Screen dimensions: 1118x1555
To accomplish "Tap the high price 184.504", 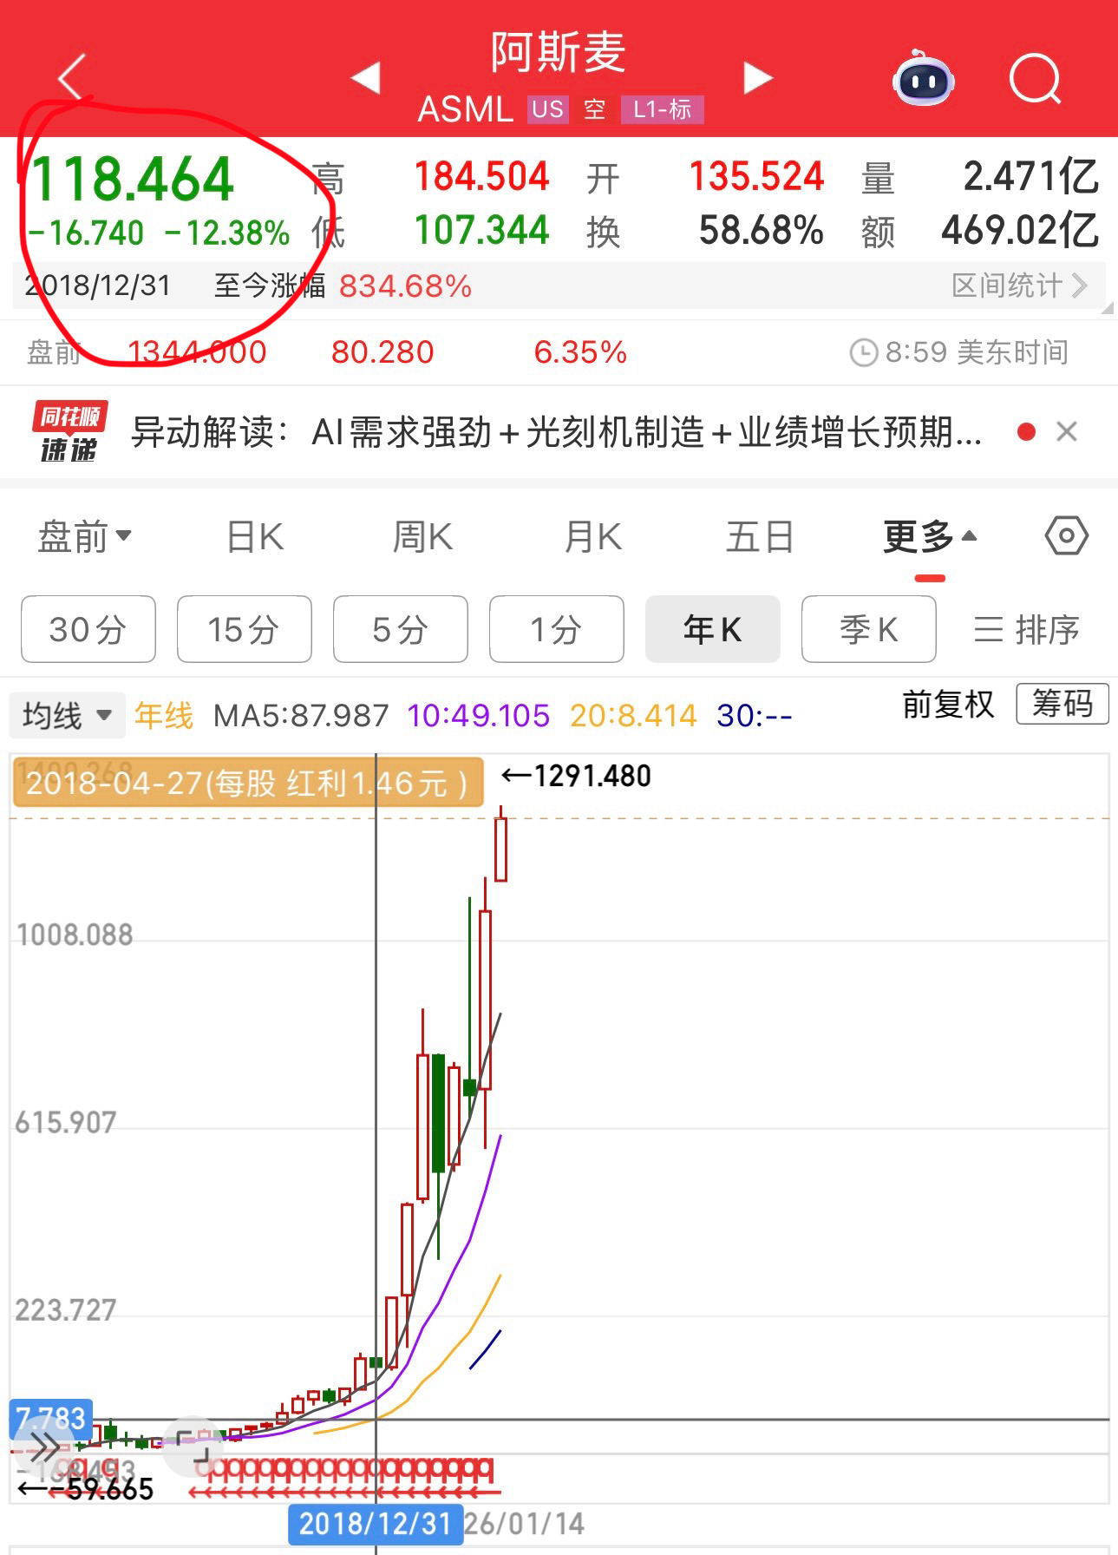I will (x=481, y=176).
